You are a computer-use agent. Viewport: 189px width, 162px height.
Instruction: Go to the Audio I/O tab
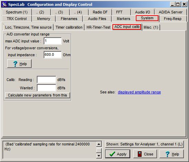pyautogui.click(x=143, y=12)
